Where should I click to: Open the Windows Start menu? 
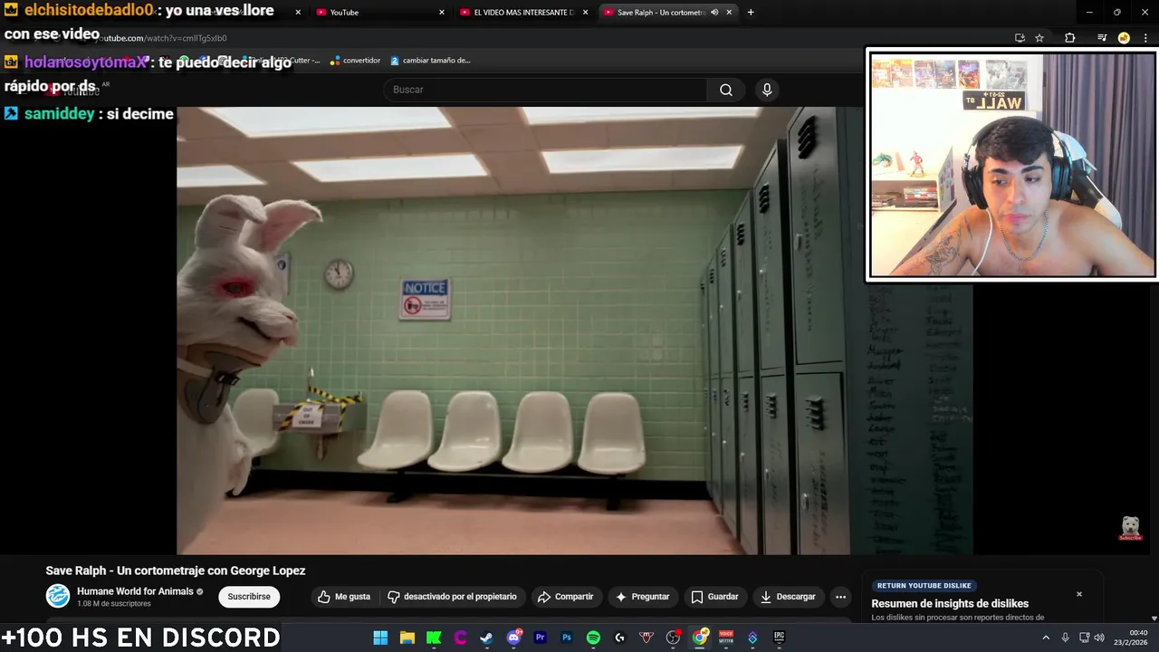pos(380,638)
